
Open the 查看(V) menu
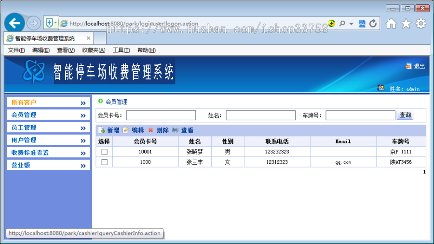(x=66, y=50)
